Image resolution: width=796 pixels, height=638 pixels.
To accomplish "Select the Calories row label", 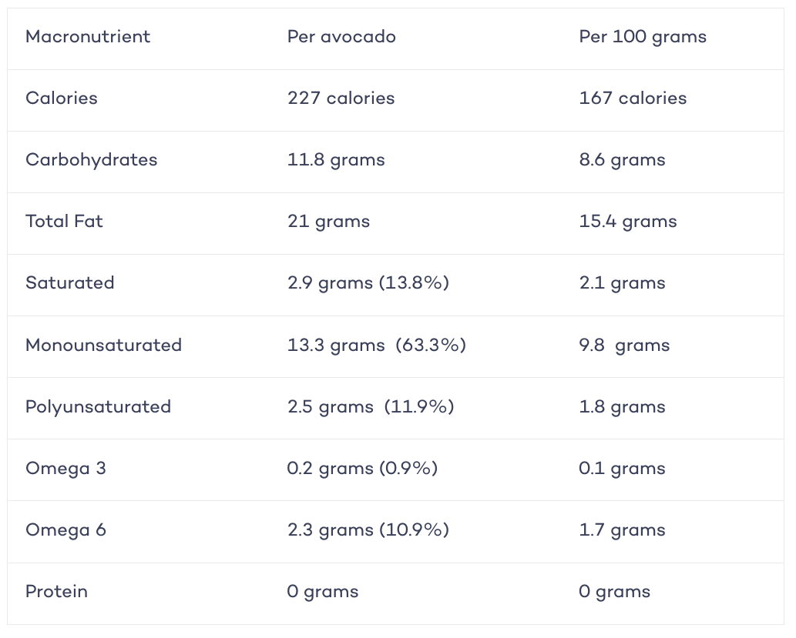I will click(62, 98).
